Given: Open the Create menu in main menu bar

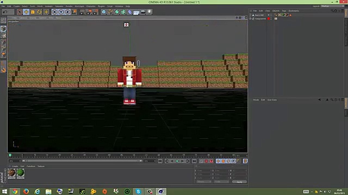Looking at the screenshot, I should pyautogui.click(x=17, y=6).
